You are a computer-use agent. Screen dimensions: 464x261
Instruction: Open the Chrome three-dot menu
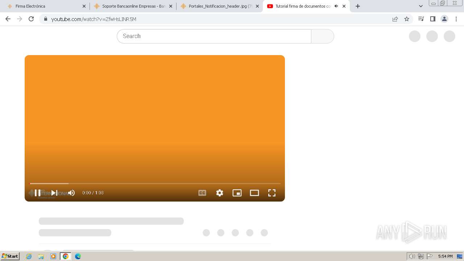tap(456, 19)
